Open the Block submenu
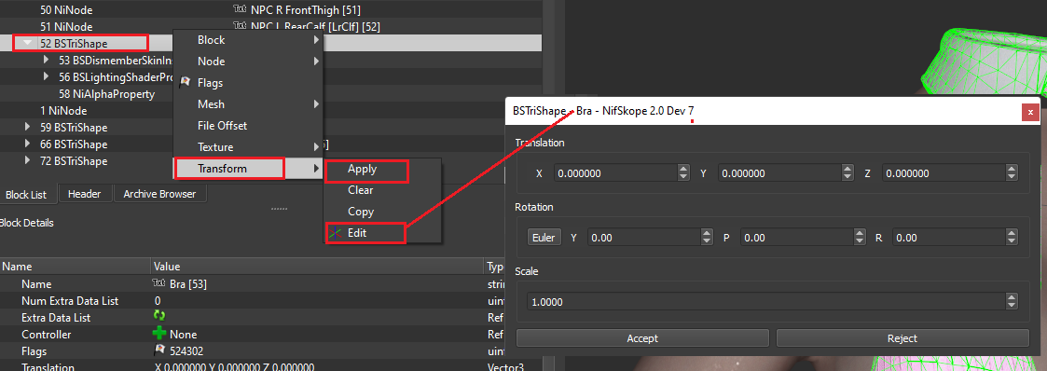The height and width of the screenshot is (371, 1047). (248, 40)
